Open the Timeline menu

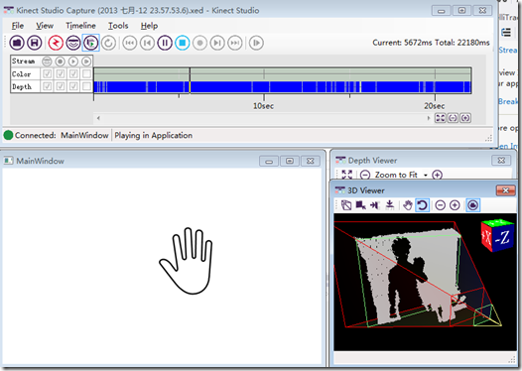80,26
